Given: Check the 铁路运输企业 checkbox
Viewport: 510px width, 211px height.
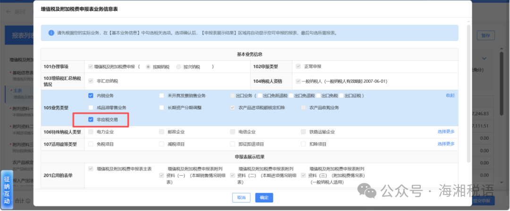Looking at the screenshot, I should (x=303, y=132).
